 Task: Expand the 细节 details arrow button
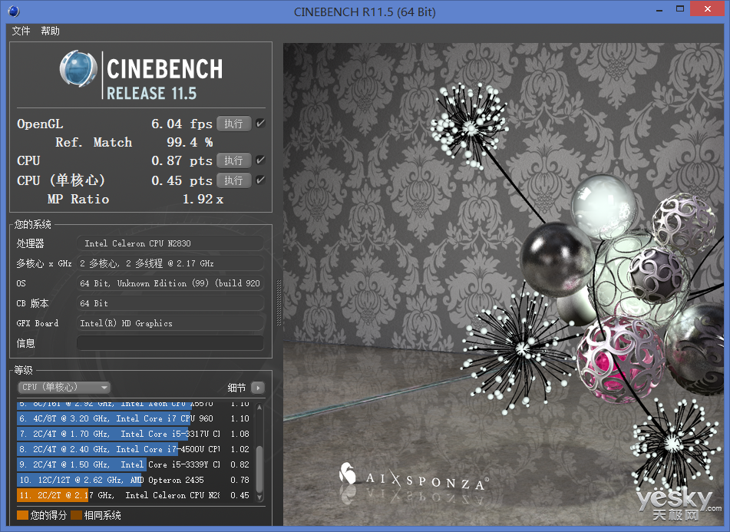coord(258,387)
